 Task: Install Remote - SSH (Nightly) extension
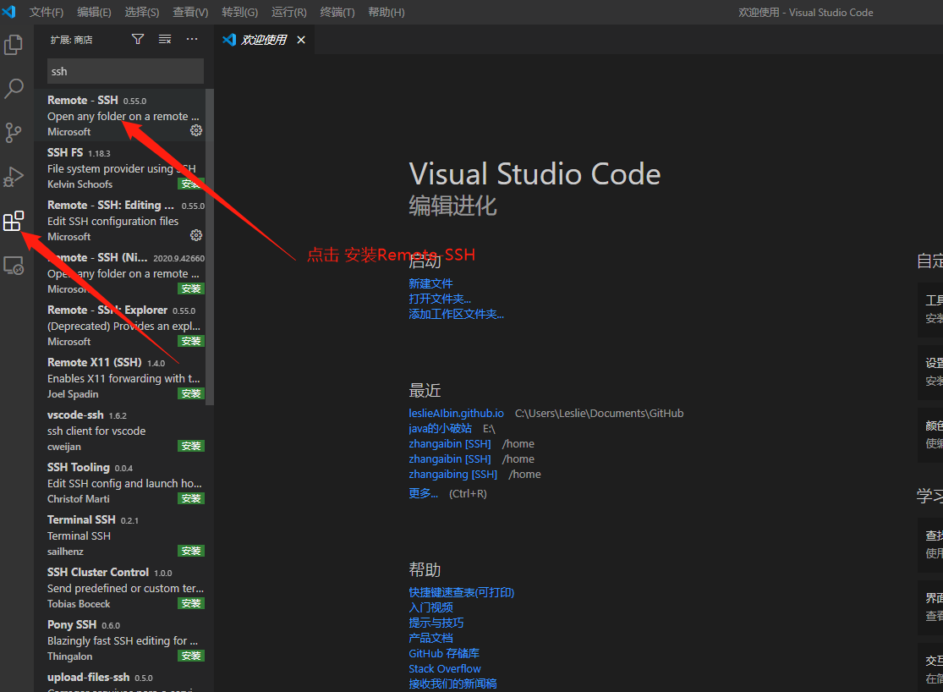pyautogui.click(x=191, y=288)
